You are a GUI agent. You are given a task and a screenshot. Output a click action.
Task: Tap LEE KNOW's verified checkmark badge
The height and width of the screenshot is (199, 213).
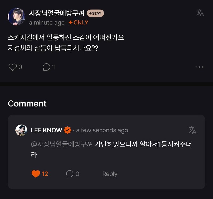click(68, 130)
